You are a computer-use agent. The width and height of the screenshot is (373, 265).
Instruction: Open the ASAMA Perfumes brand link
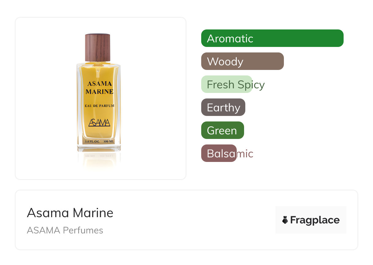click(x=65, y=230)
